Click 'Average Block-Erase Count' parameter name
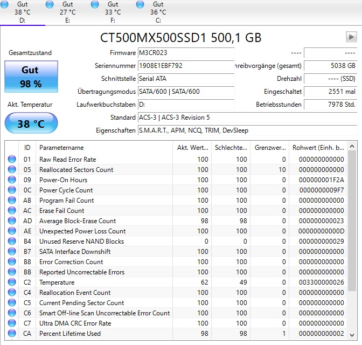362x345 pixels. tap(78, 221)
